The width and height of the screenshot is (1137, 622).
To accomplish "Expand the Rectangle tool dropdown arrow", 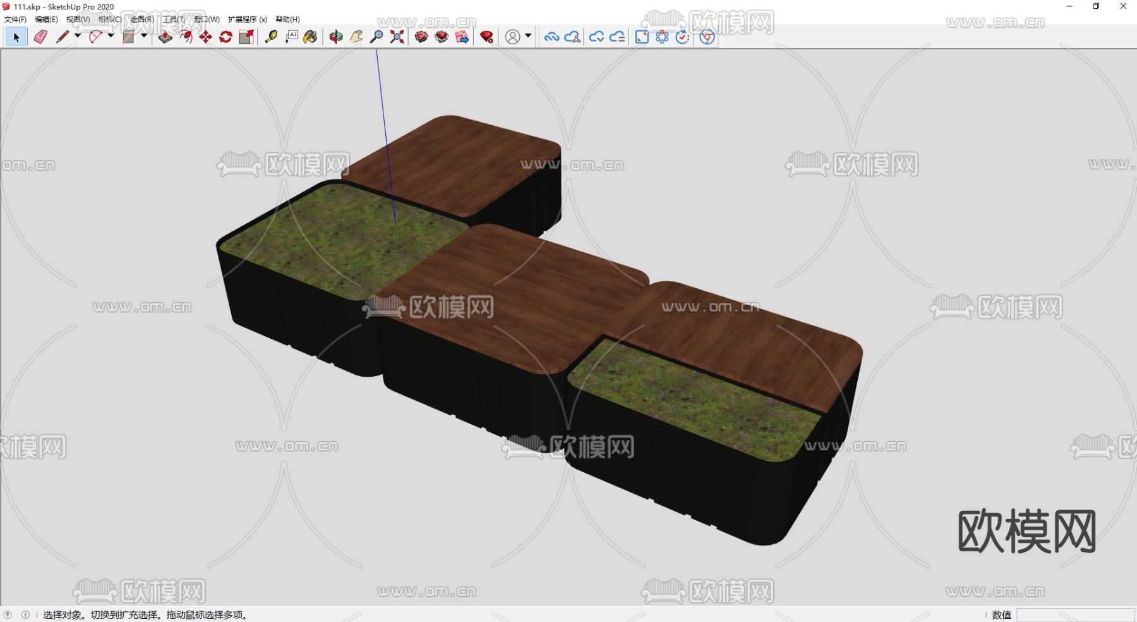I will (143, 37).
